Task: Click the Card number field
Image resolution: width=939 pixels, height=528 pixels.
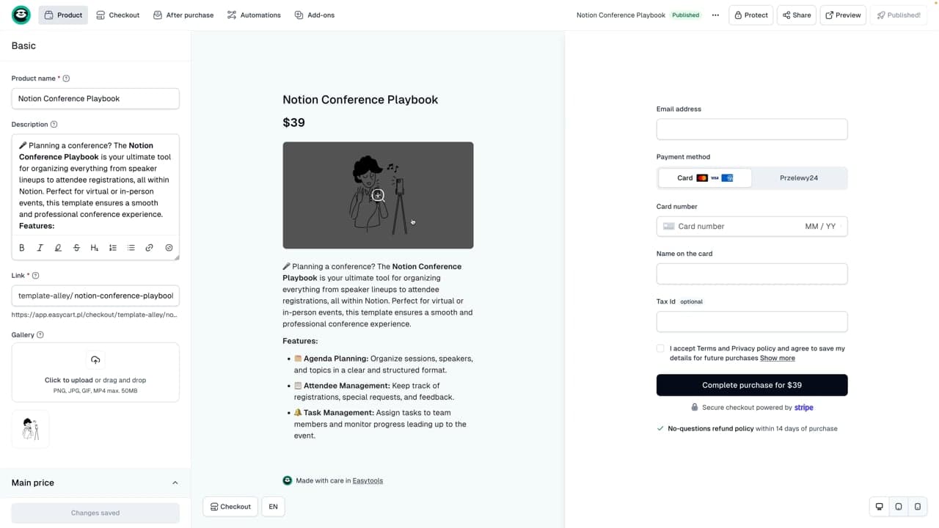Action: (x=752, y=227)
